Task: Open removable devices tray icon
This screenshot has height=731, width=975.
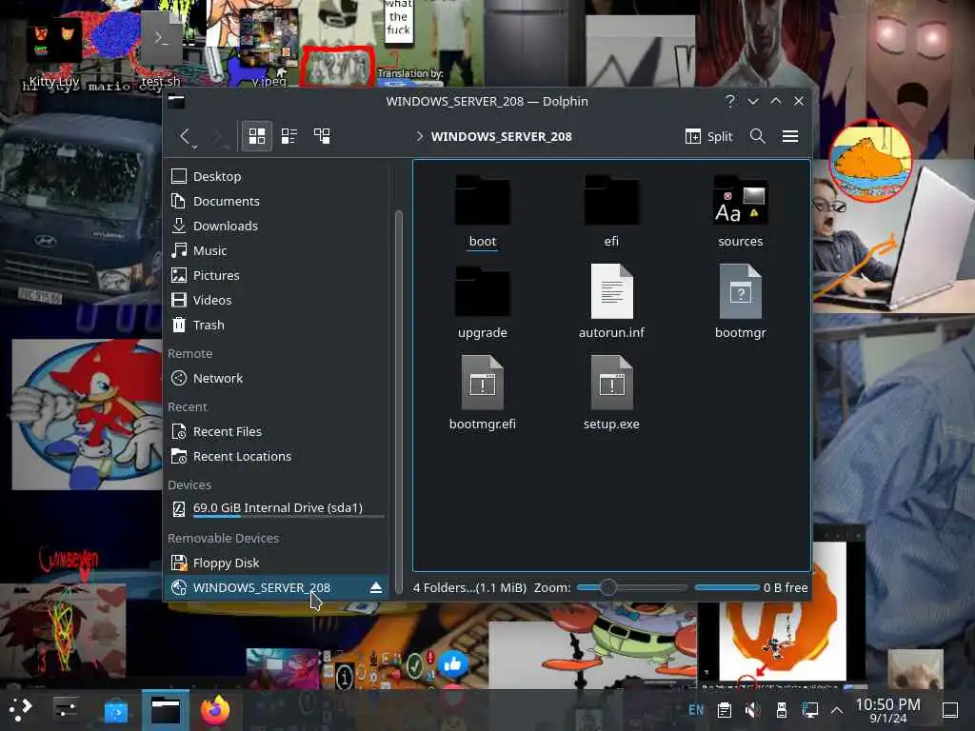Action: pos(782,710)
